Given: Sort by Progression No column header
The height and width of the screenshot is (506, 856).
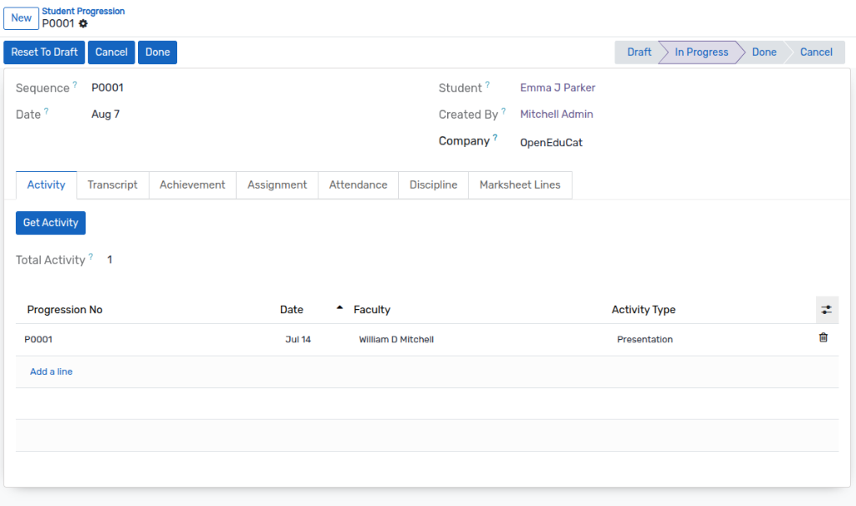Looking at the screenshot, I should point(65,310).
